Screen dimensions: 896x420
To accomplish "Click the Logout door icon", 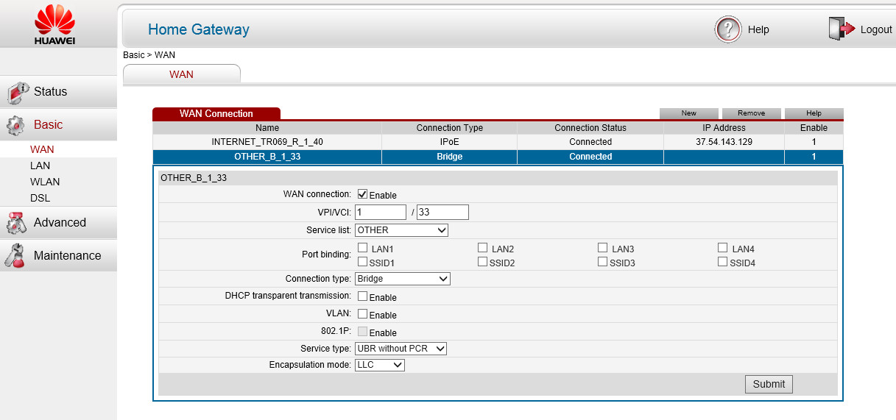I will (841, 29).
